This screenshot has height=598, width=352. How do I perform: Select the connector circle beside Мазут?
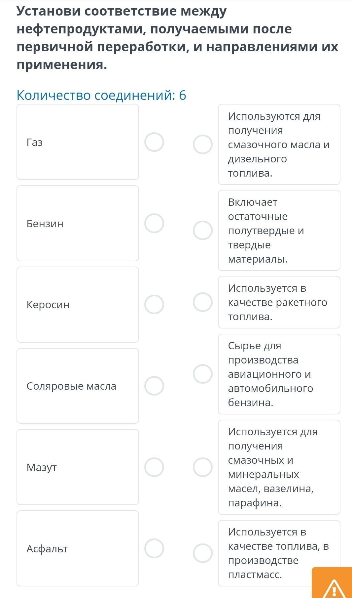(154, 467)
